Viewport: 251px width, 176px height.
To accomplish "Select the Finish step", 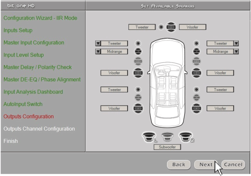I will tap(11, 141).
